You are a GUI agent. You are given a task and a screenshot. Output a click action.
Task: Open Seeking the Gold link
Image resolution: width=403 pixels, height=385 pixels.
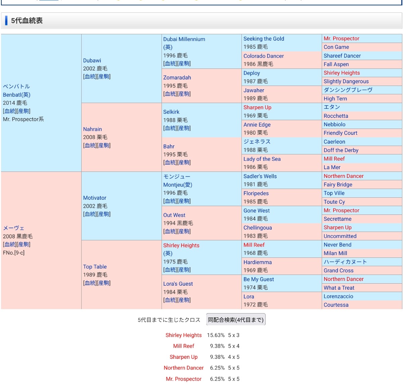(264, 39)
